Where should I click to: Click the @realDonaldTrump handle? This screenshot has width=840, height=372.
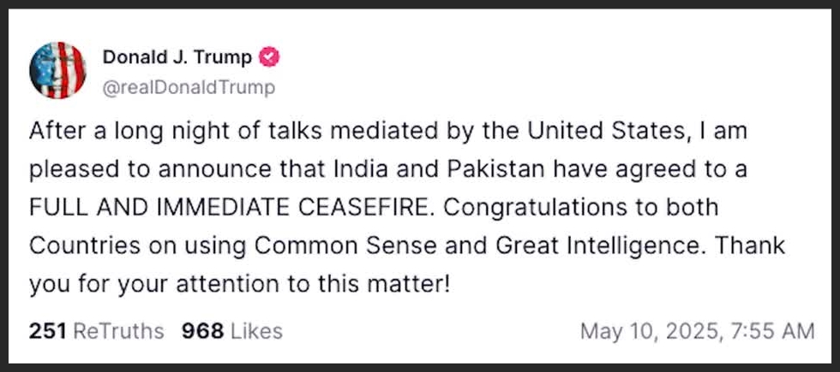[x=189, y=87]
